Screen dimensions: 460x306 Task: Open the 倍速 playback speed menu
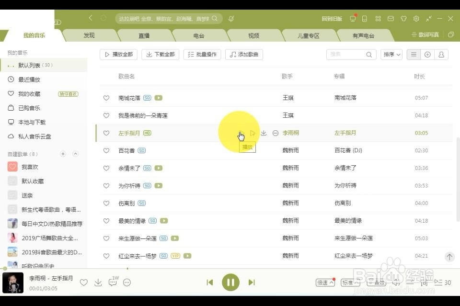325,283
